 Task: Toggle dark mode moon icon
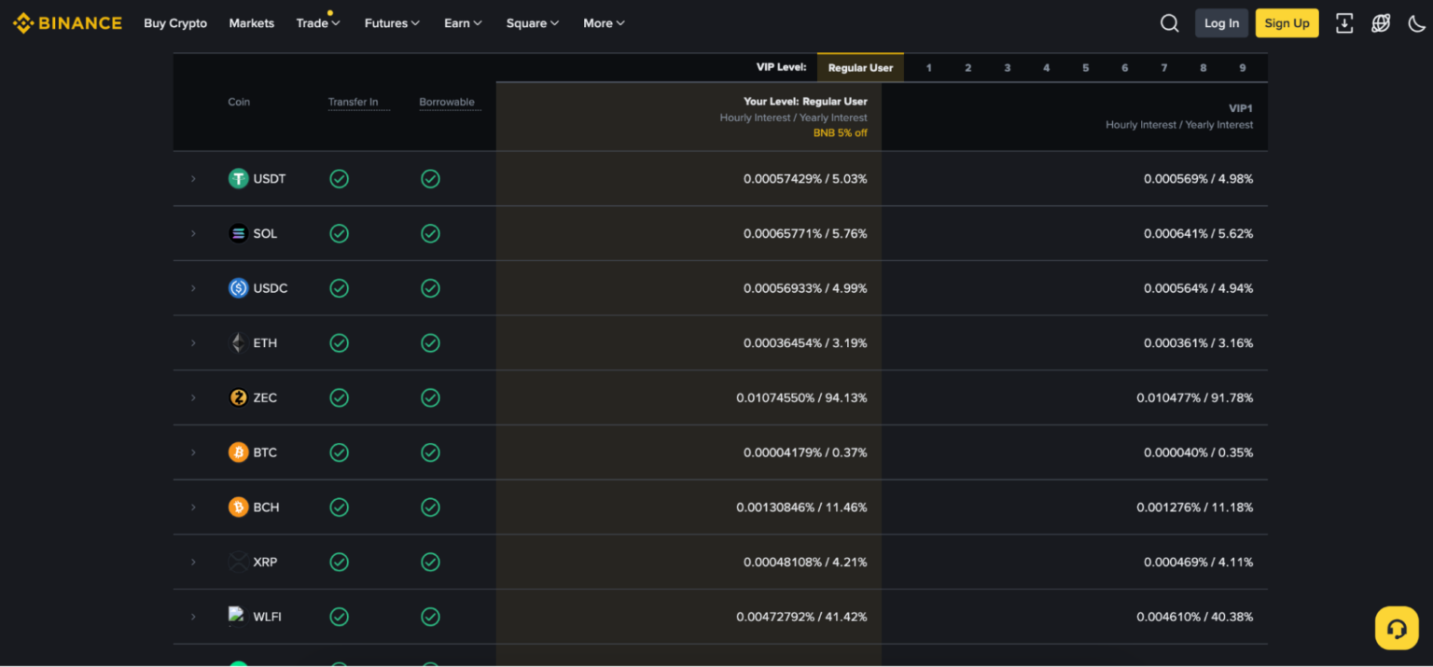(1416, 23)
